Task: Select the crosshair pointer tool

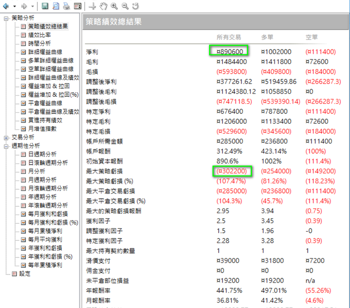Action: coord(92,6)
